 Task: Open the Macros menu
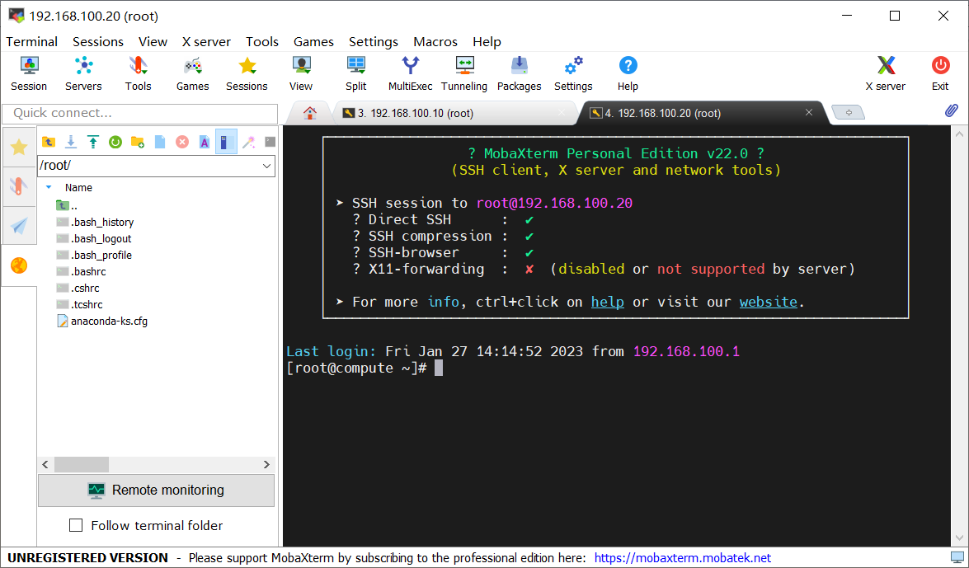click(435, 41)
